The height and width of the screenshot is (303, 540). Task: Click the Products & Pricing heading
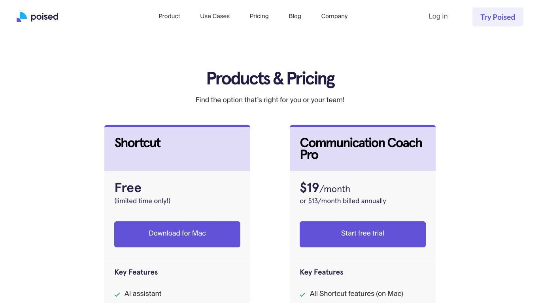pyautogui.click(x=270, y=79)
